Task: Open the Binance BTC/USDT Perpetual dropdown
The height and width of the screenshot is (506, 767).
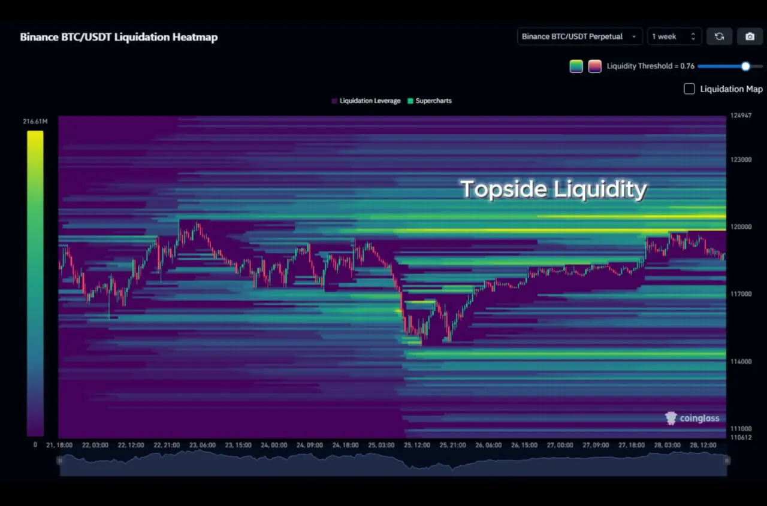Action: [x=579, y=37]
